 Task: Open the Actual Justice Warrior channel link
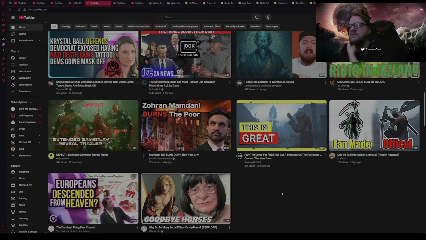click(x=161, y=159)
